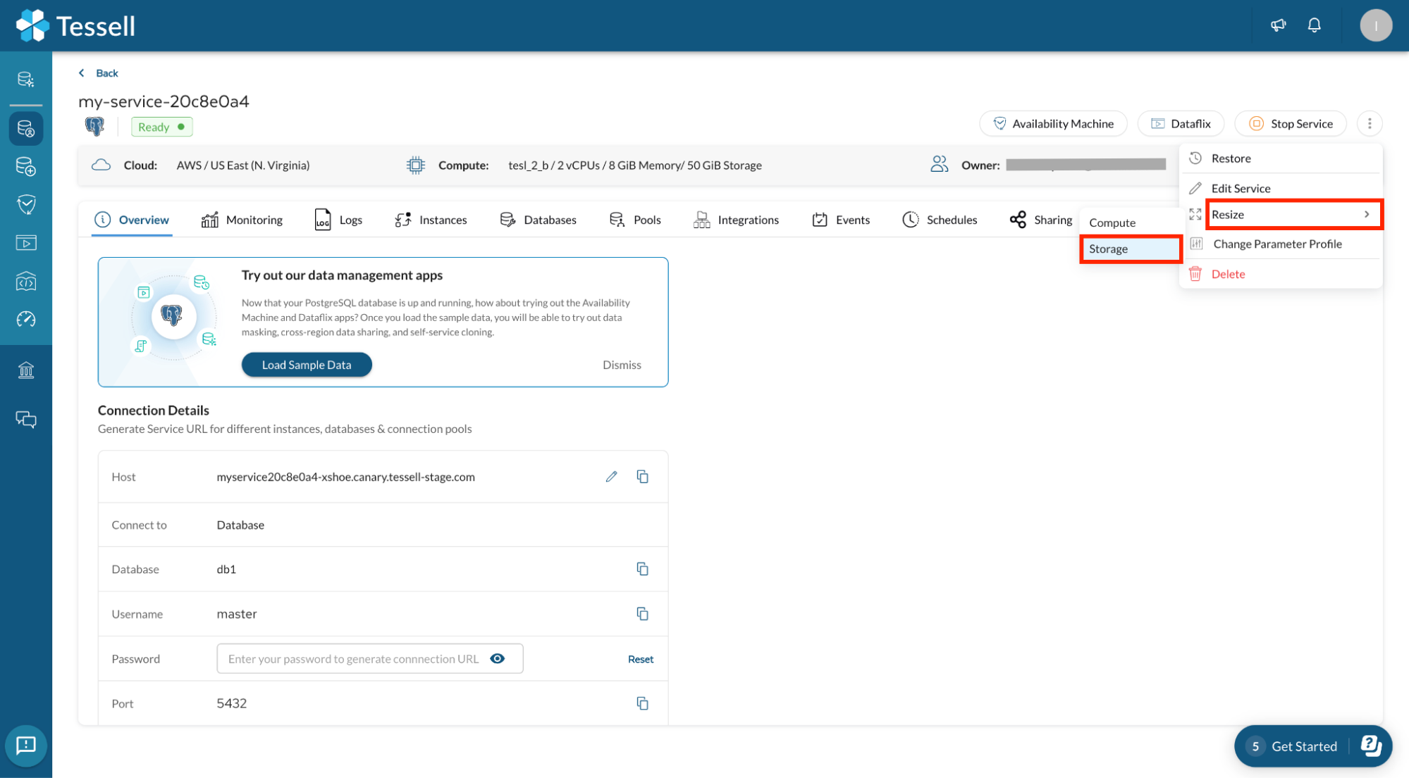Copy the Username master
The image size is (1409, 778).
pos(642,614)
